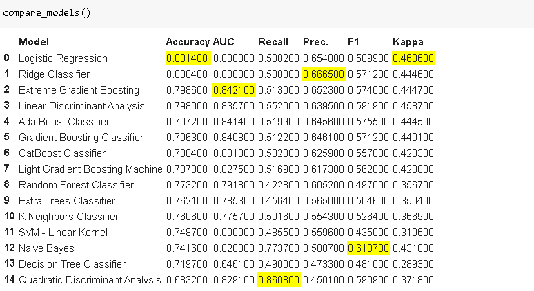Click Linear Discriminant Analysis model name
This screenshot has height=291, width=534.
click(81, 106)
